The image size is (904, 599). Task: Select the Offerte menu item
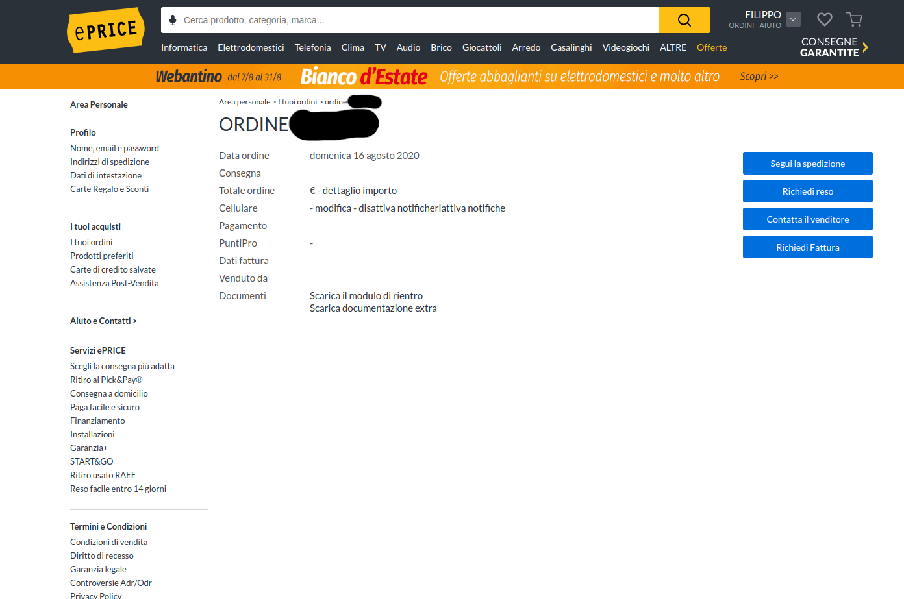pyautogui.click(x=712, y=47)
